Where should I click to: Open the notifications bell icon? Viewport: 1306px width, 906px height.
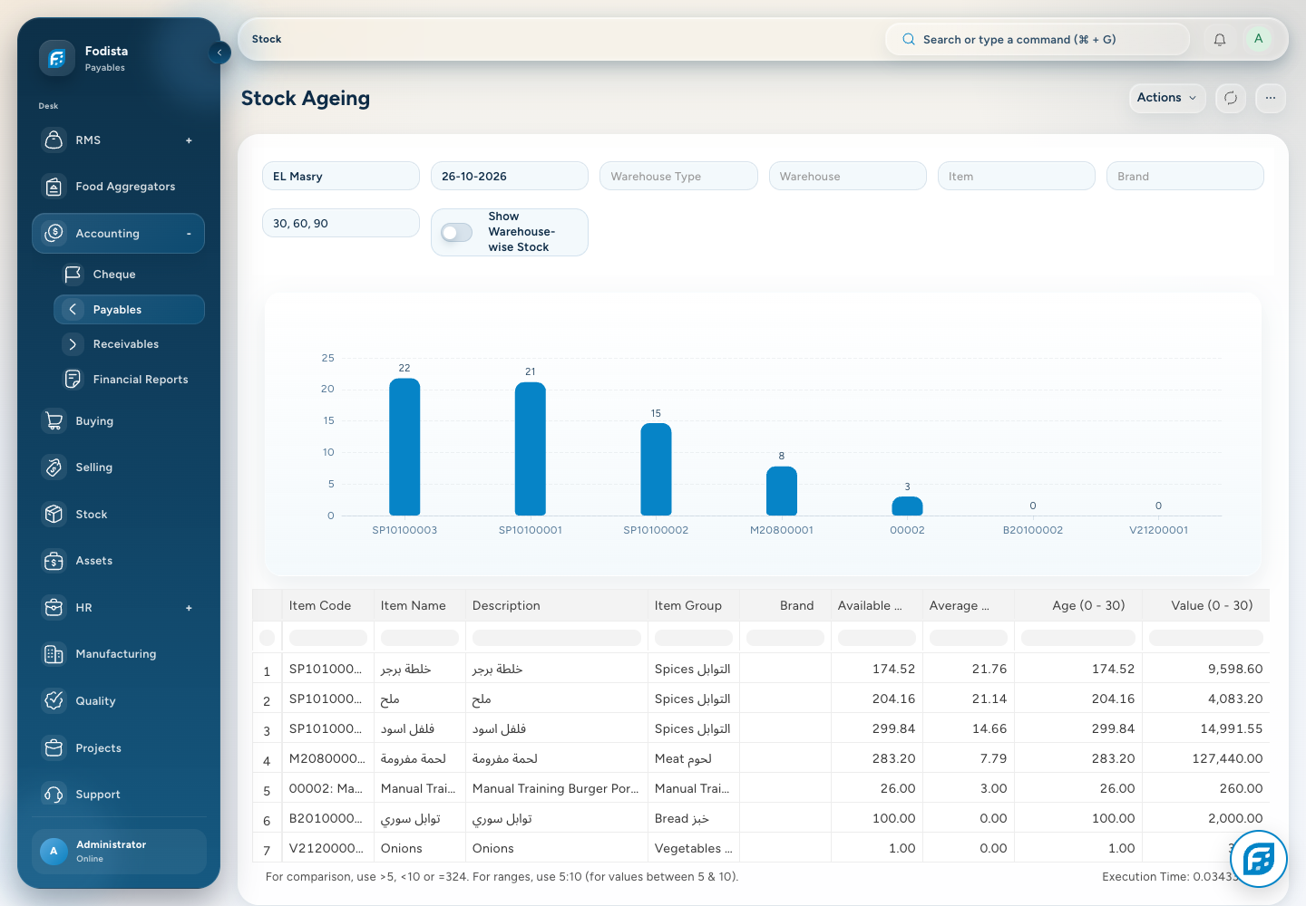click(1220, 39)
